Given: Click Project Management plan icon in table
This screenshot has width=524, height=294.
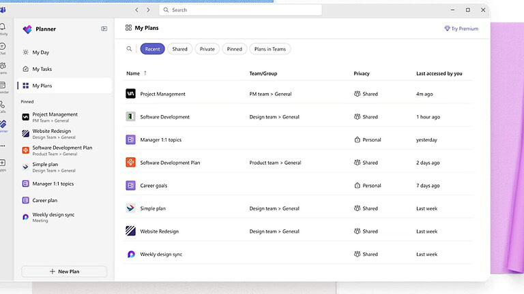Looking at the screenshot, I should (131, 94).
